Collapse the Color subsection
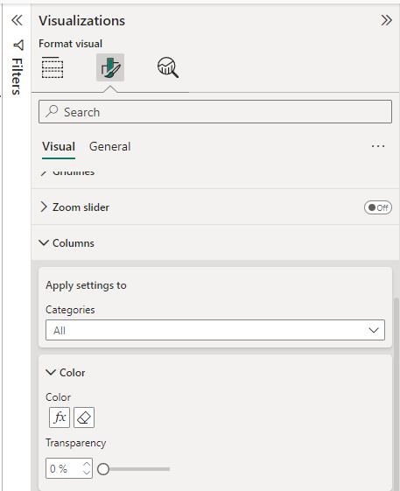This screenshot has width=400, height=491. pos(51,372)
